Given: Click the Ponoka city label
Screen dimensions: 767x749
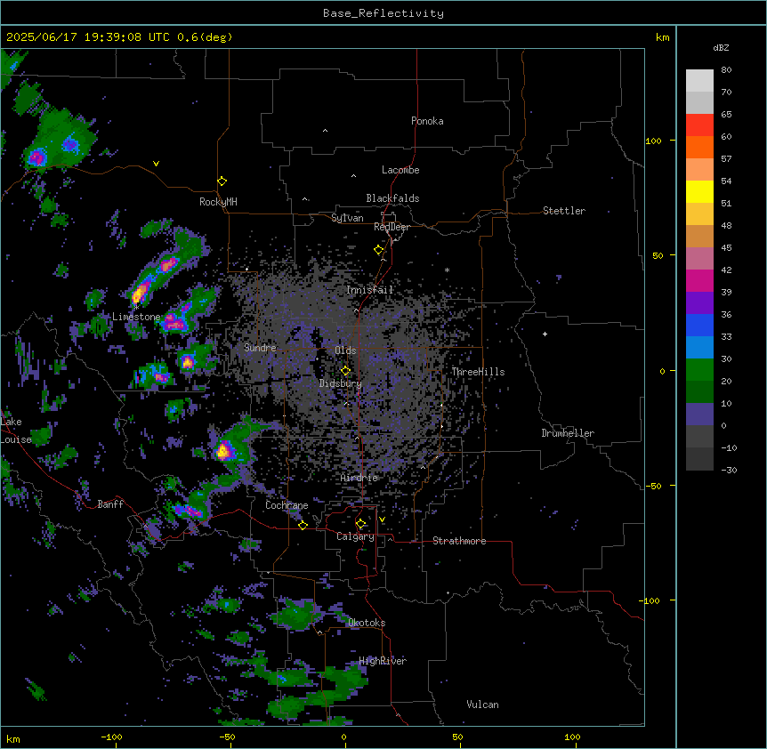Looking at the screenshot, I should point(427,121).
